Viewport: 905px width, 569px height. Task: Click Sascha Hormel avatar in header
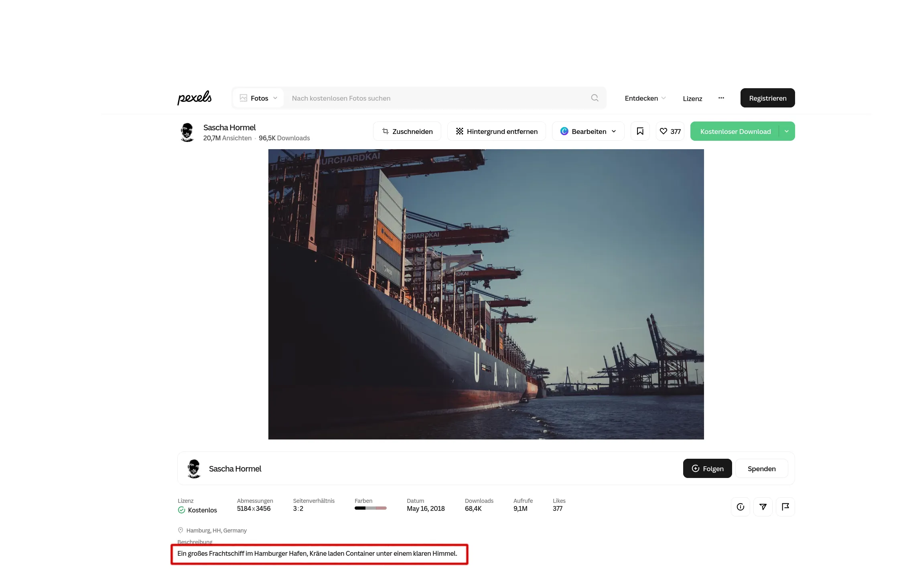click(187, 132)
